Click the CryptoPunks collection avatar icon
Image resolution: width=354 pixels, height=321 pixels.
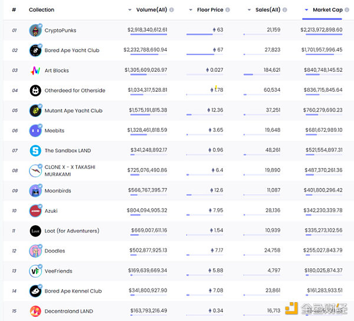coord(35,31)
